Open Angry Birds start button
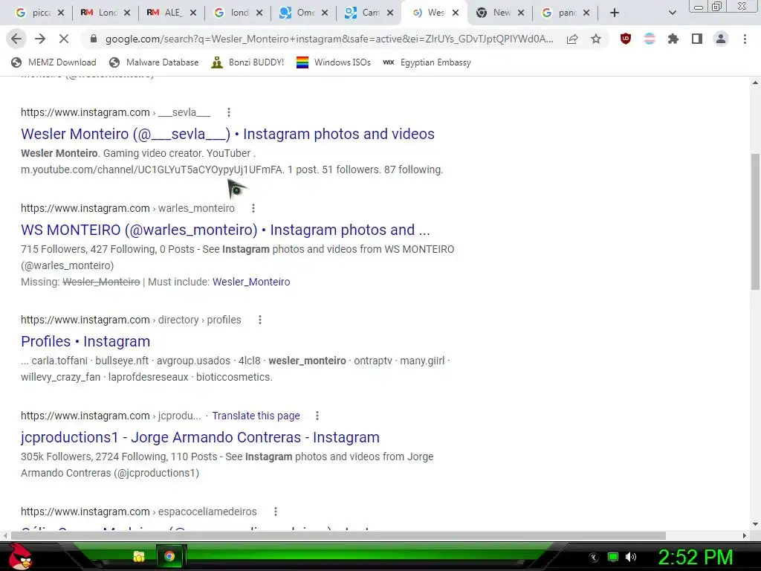The width and height of the screenshot is (761, 571). (x=19, y=556)
